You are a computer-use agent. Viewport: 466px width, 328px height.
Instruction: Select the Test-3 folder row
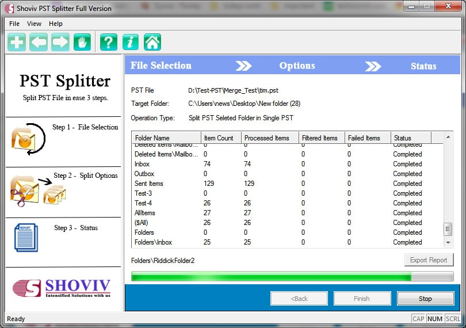(x=288, y=193)
